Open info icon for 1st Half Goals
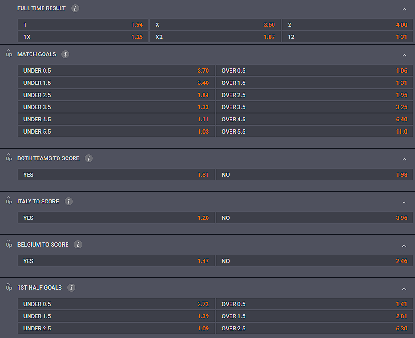Viewport: 415px width, 338px height. tap(71, 288)
